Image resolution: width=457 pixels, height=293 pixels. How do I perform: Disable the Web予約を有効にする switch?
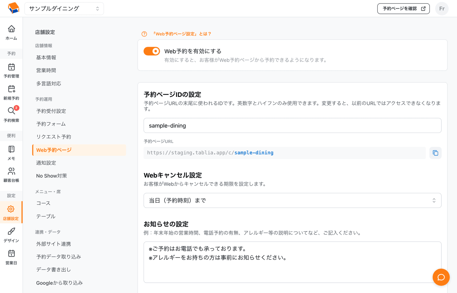[152, 51]
